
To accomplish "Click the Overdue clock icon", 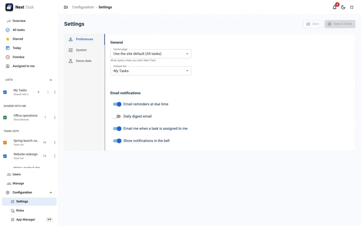I will click(x=8, y=57).
